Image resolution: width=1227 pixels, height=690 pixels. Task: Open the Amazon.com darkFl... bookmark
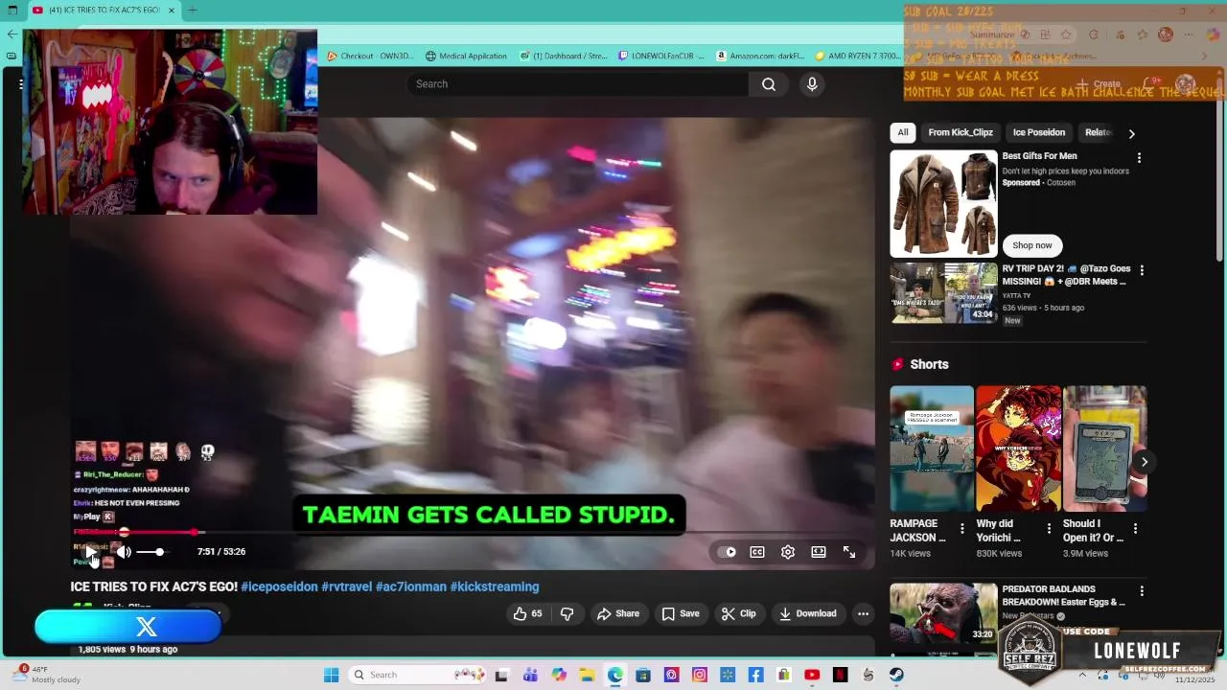(760, 56)
